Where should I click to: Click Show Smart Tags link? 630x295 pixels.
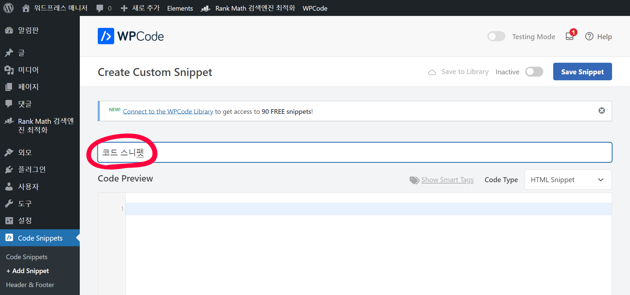[447, 180]
